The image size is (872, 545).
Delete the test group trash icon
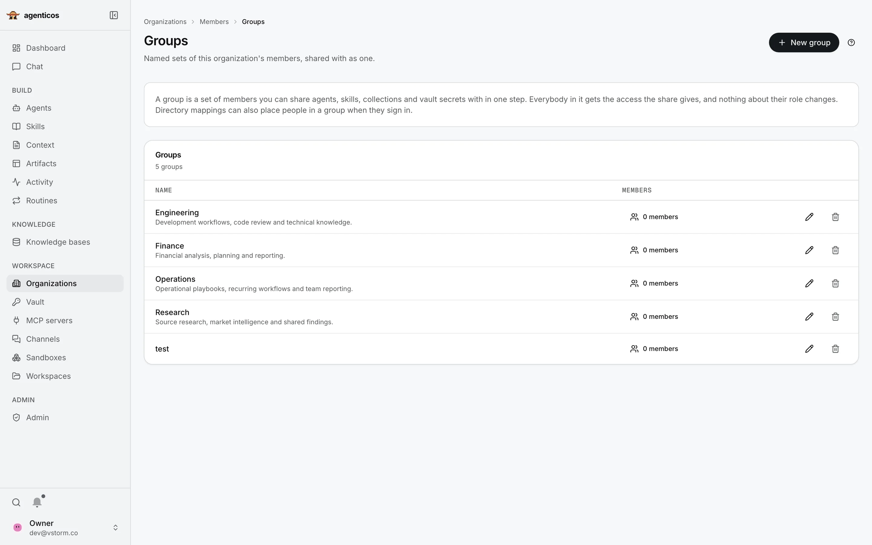pos(835,348)
